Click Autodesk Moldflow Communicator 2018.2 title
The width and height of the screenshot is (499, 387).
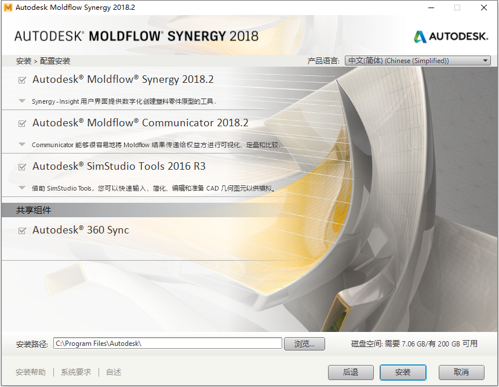pyautogui.click(x=140, y=123)
